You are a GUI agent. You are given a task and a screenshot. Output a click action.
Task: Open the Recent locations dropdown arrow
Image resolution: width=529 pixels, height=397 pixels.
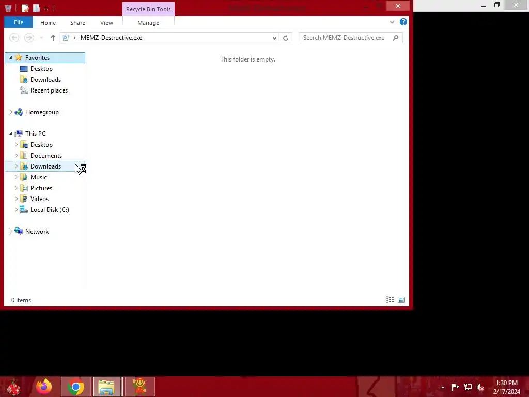point(41,38)
